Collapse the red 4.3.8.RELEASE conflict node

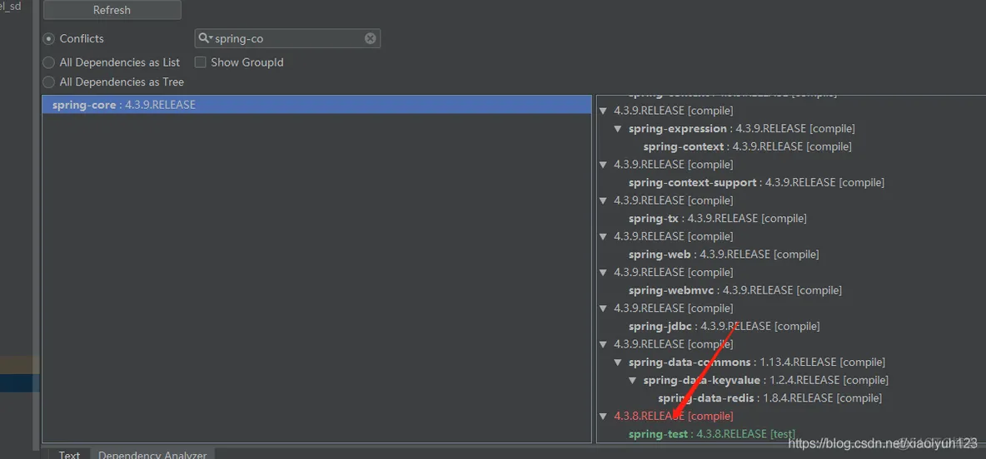(604, 416)
